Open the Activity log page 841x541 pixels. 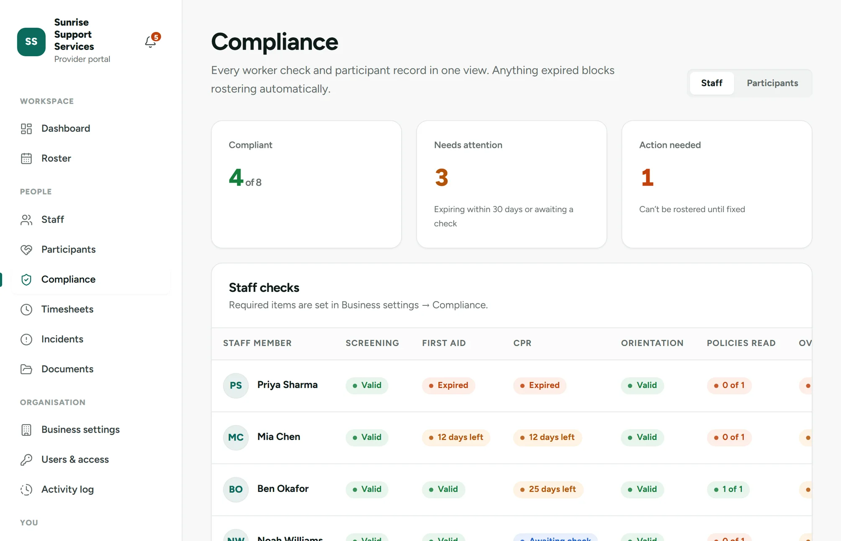(91, 489)
